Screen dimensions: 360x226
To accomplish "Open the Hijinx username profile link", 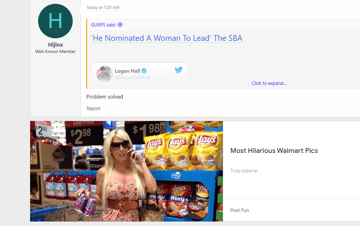I will pos(55,45).
